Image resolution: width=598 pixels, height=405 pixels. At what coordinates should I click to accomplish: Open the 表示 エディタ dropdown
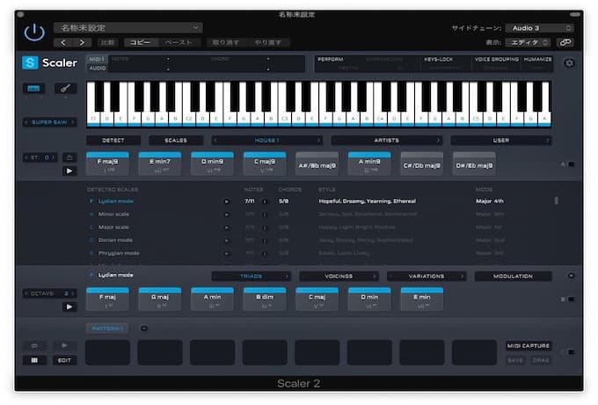[528, 42]
